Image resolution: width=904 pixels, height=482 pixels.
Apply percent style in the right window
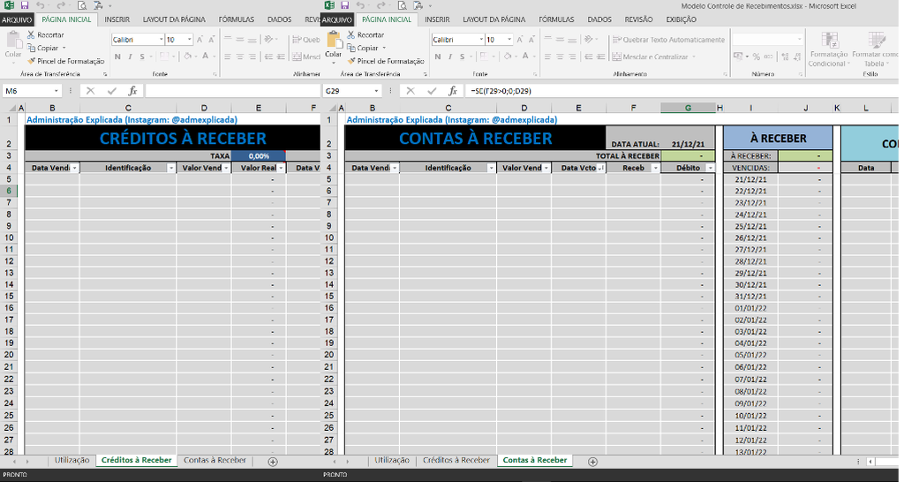pos(756,56)
